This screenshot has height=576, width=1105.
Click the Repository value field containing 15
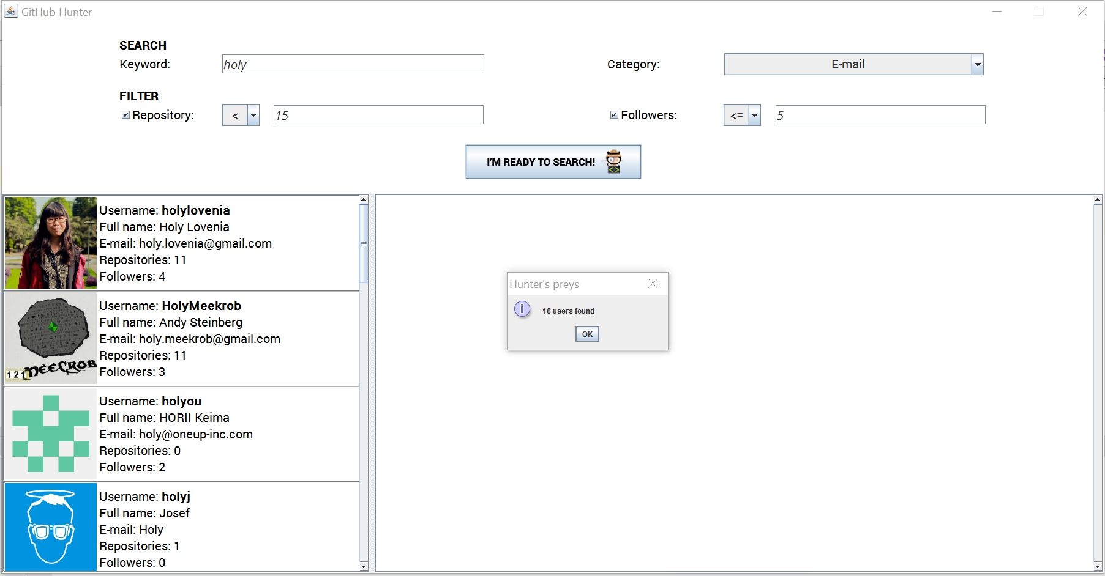378,115
